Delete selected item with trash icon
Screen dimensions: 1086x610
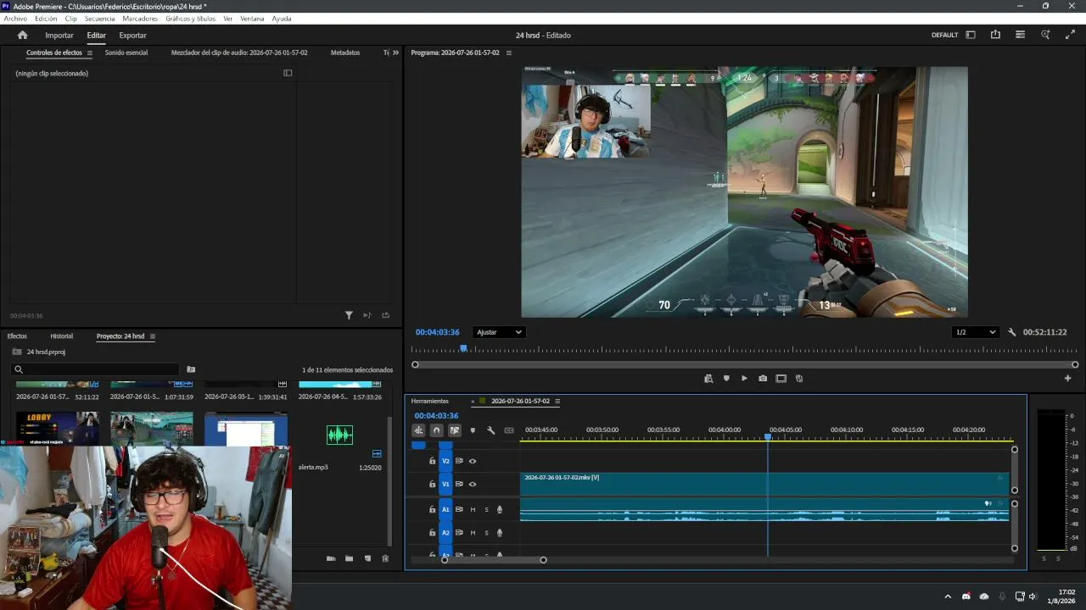click(385, 558)
